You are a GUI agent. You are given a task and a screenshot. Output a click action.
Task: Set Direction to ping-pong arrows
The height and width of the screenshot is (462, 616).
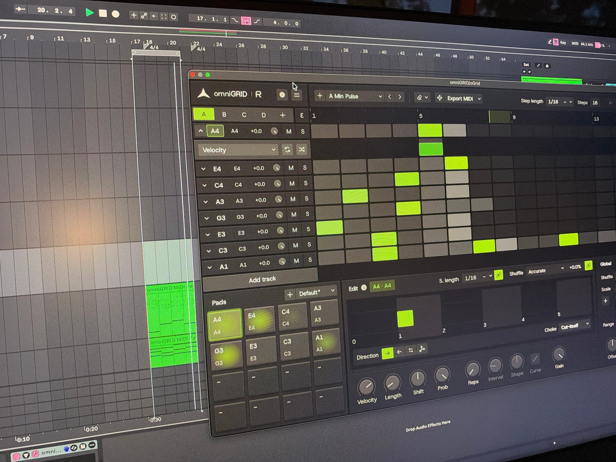pyautogui.click(x=411, y=350)
